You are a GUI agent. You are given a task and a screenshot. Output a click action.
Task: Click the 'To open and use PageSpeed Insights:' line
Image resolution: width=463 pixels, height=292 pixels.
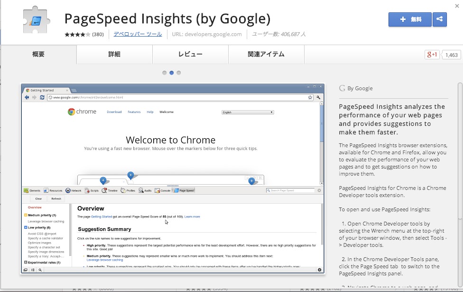click(384, 209)
